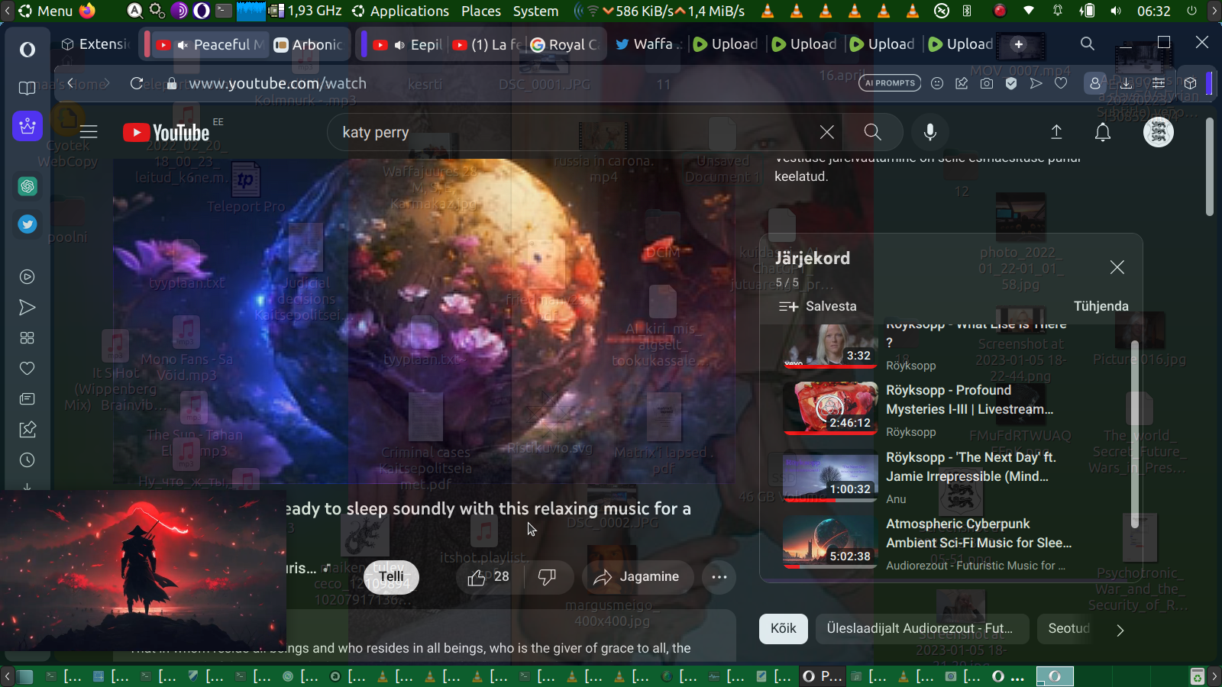Save the queue with Salvesta
The width and height of the screenshot is (1222, 687).
point(818,306)
